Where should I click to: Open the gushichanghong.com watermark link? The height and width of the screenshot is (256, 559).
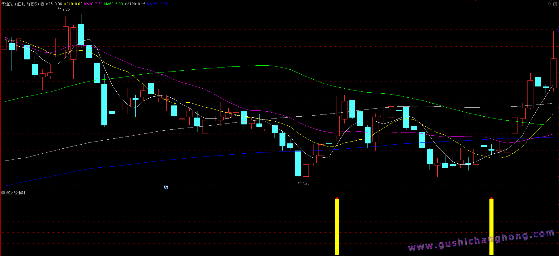(x=481, y=240)
